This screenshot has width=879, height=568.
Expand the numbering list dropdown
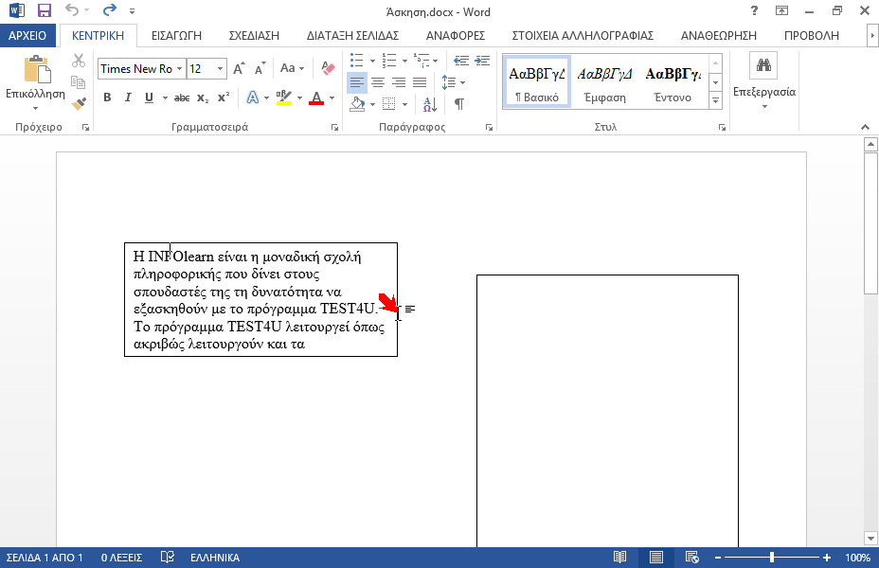point(404,61)
